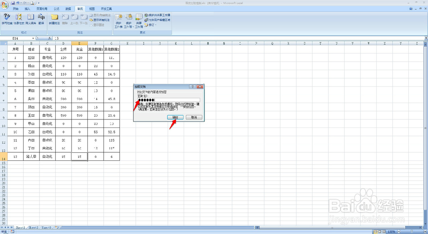
Task: Switch to Normal view in status bar
Action: click(376, 231)
